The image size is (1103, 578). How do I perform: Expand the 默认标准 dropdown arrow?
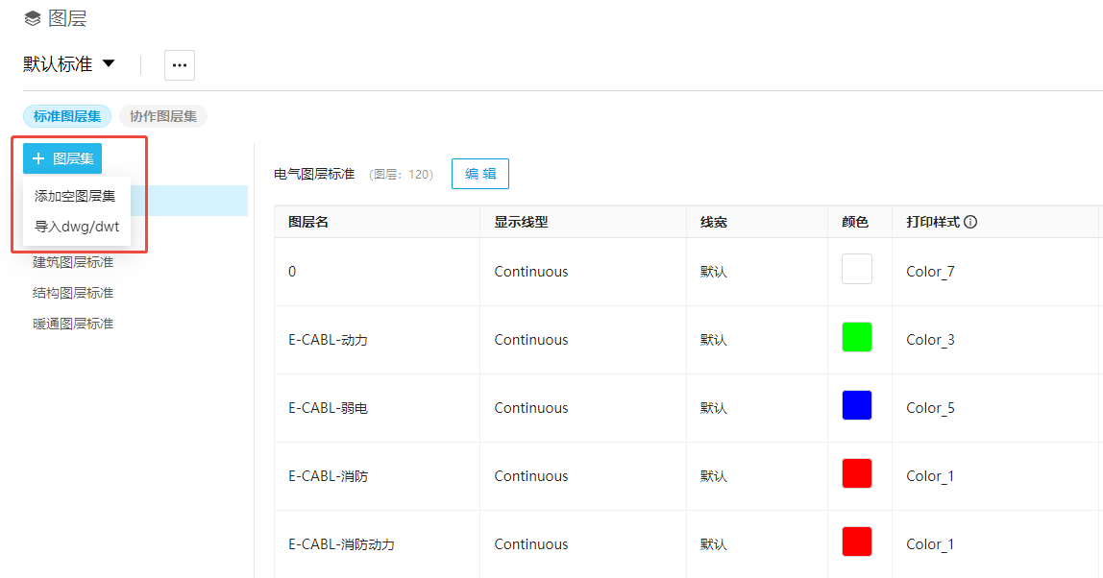click(109, 64)
